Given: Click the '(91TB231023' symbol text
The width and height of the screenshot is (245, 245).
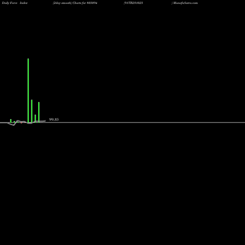Looking at the screenshot, I should tap(133, 3).
